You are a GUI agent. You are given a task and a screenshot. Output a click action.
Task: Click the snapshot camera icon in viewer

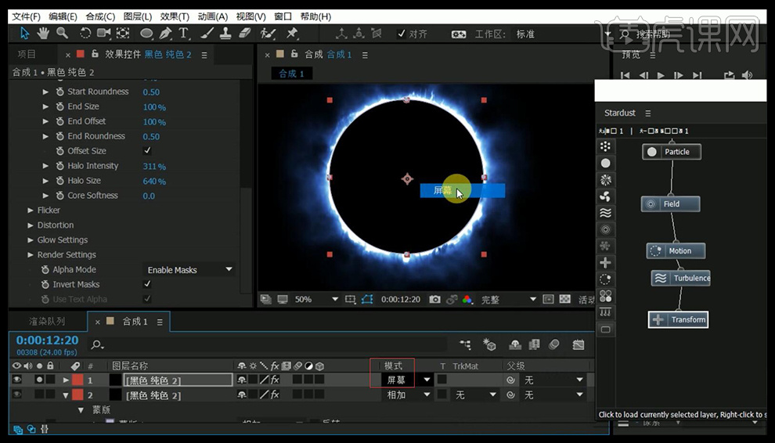click(434, 300)
